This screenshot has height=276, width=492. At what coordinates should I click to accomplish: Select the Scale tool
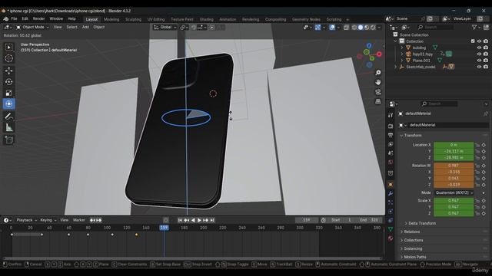[8, 93]
